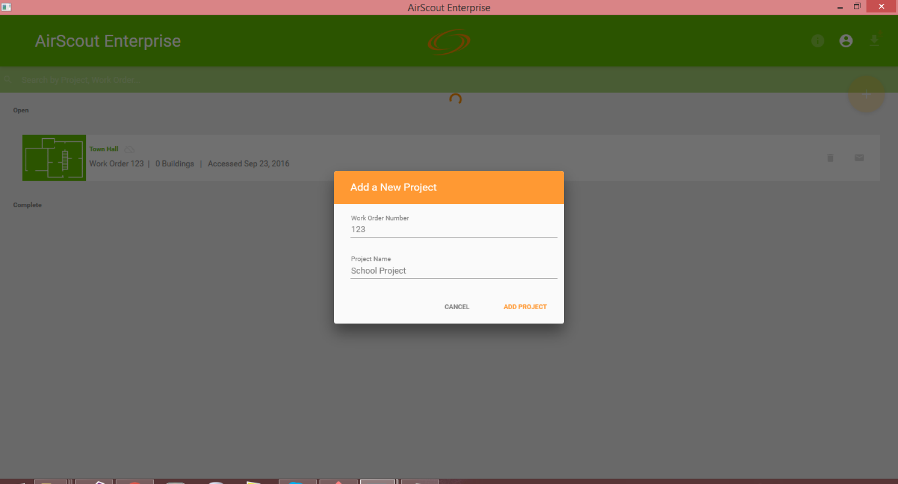The image size is (898, 484).
Task: Click the info icon in the header
Action: (x=817, y=41)
